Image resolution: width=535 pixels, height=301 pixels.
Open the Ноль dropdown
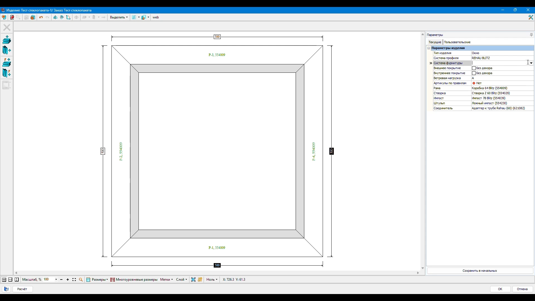(212, 280)
